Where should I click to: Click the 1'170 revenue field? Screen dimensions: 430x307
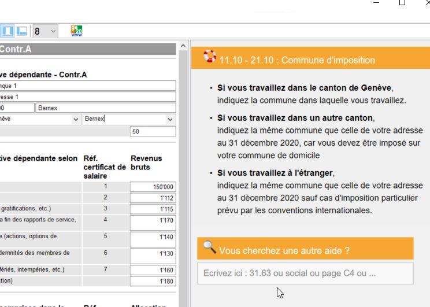pyautogui.click(x=153, y=223)
